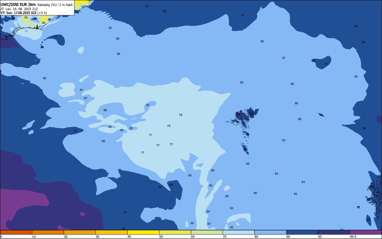
Task: Click the 40–50 bright yellow legend swatch
Action: (143, 232)
